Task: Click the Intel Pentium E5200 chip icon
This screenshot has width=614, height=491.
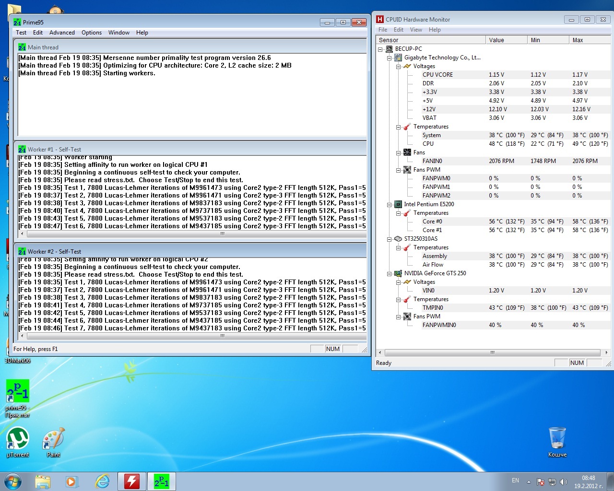Action: (x=398, y=204)
